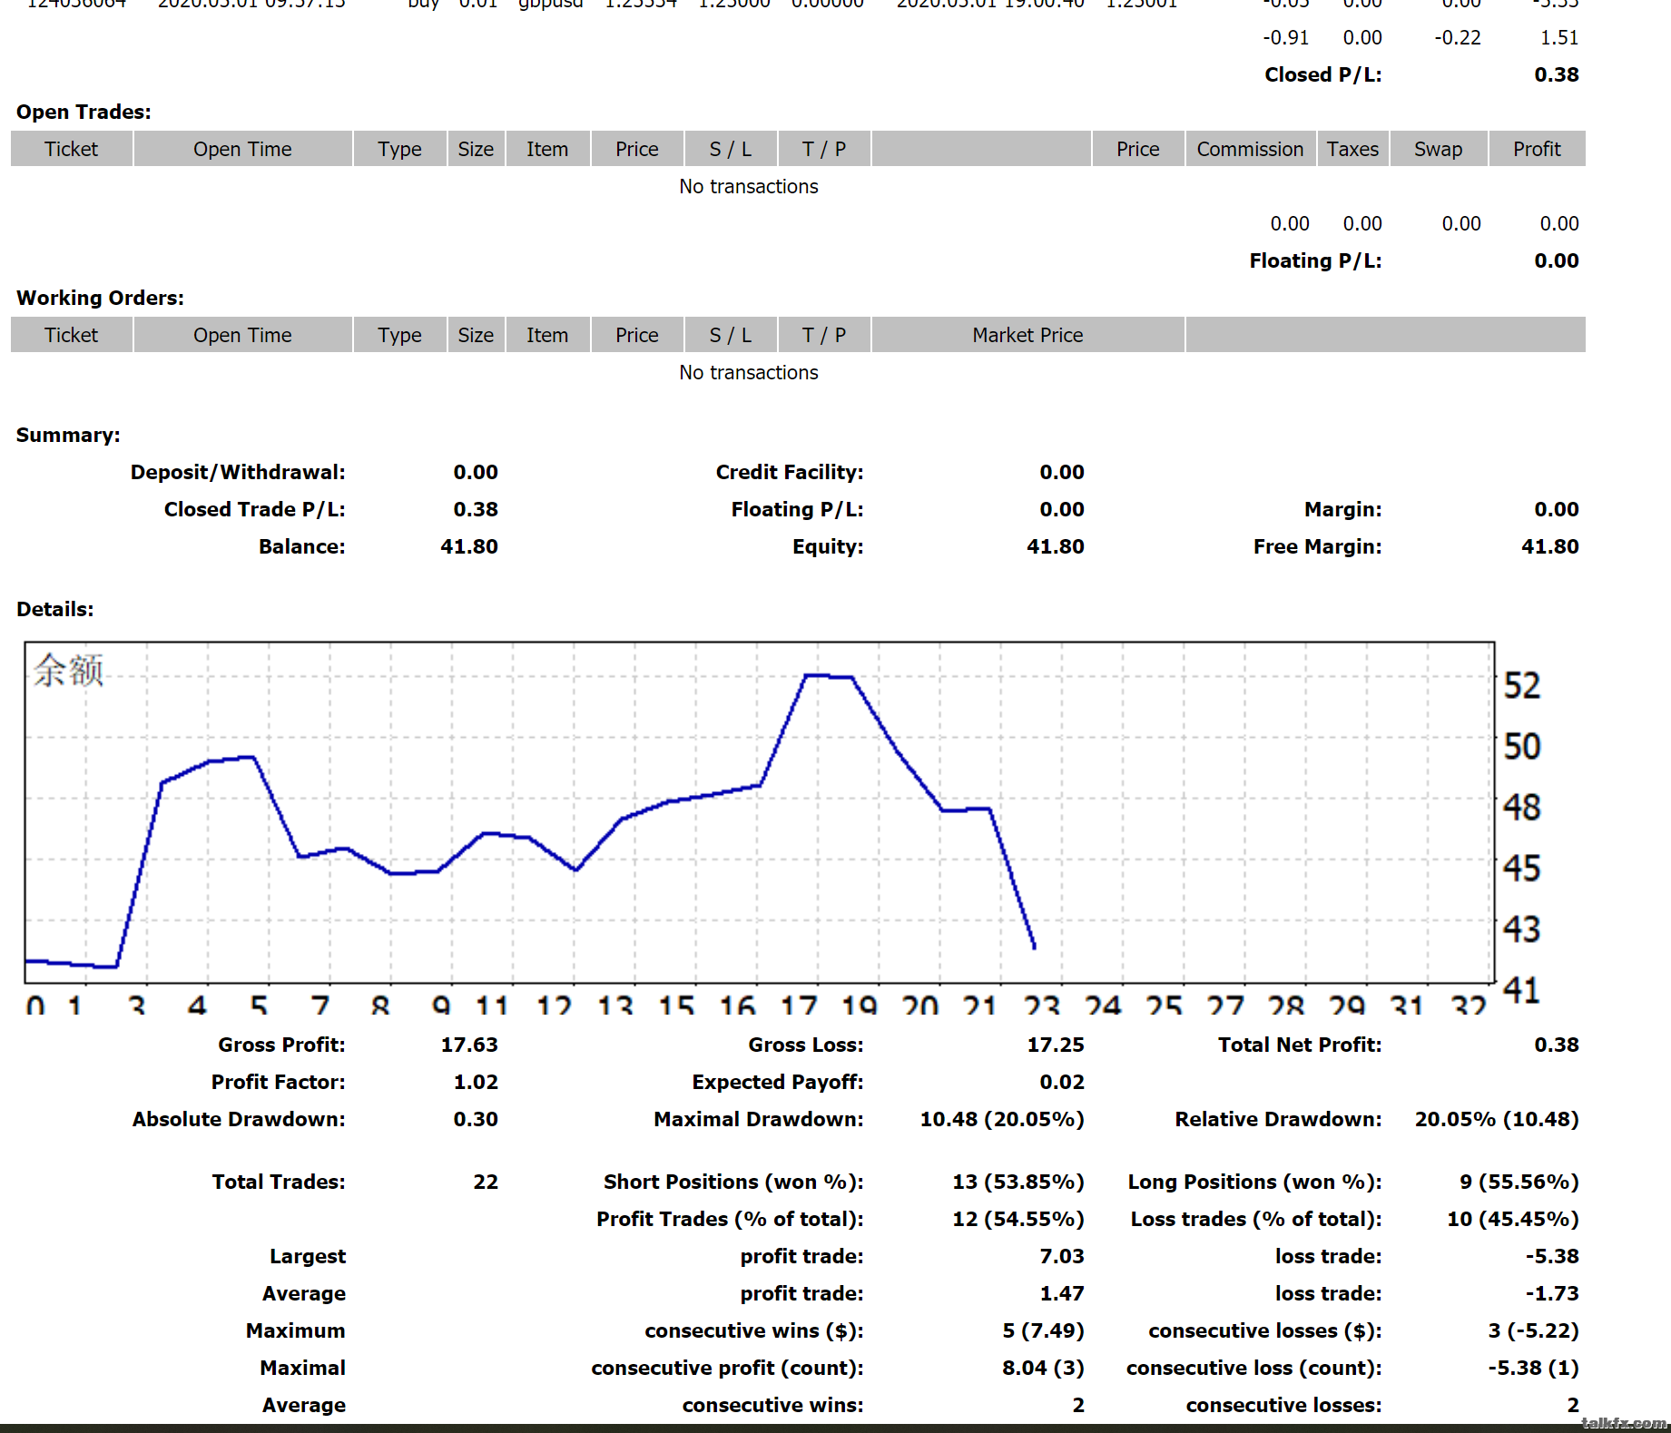Click the Profit Factor value 1.02

(476, 1082)
